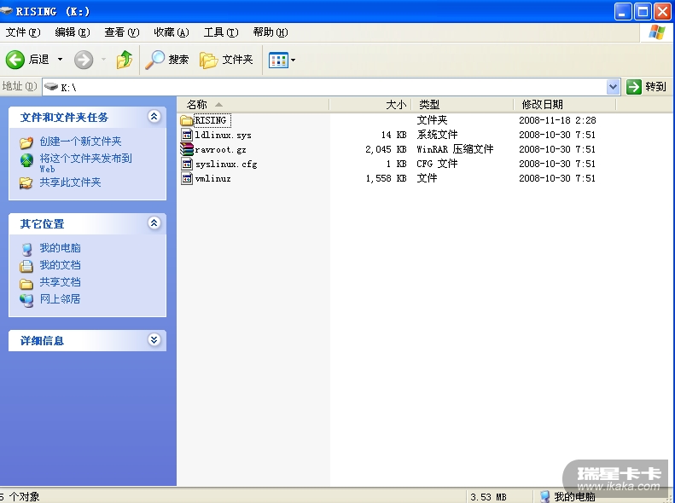Open the 收藏(A) menu
Image resolution: width=675 pixels, height=503 pixels.
[x=172, y=32]
